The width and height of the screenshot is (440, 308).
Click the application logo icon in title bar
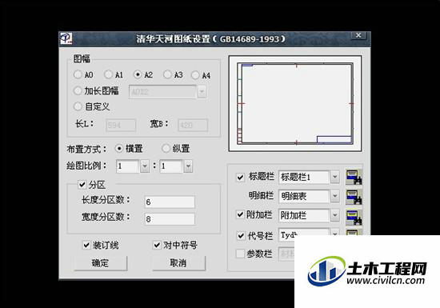[x=66, y=38]
